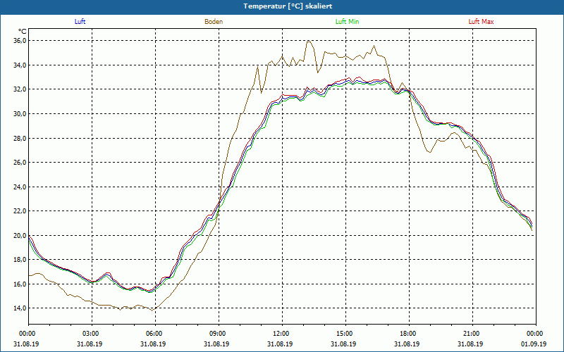Click the 18:00 time axis label
The height and width of the screenshot is (352, 564).
[x=410, y=334]
